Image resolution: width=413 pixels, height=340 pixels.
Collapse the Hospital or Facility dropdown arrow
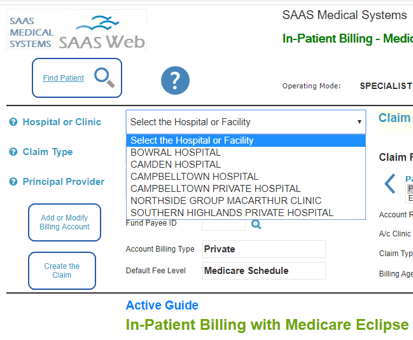[x=360, y=122]
